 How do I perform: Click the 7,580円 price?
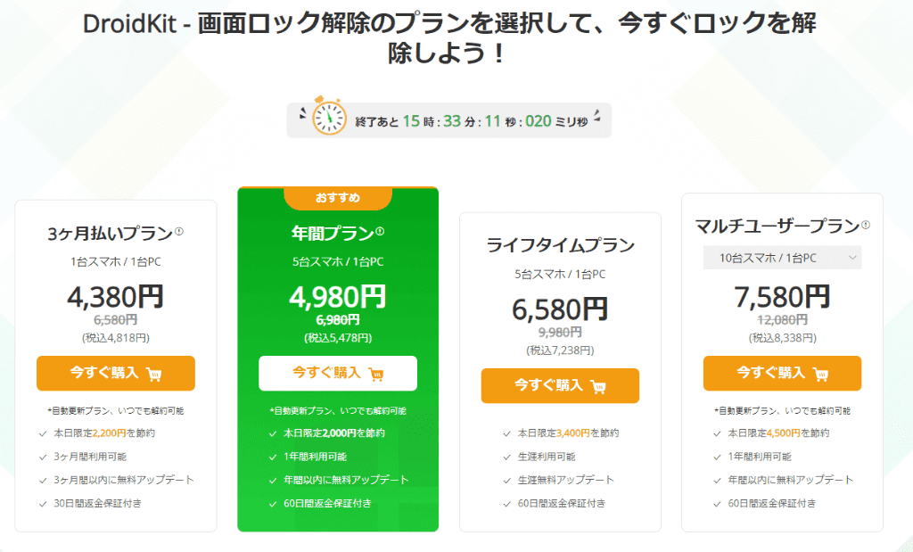(782, 296)
